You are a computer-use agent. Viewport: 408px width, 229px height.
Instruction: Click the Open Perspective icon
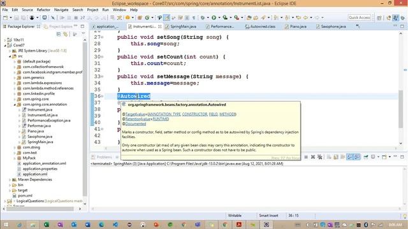(x=379, y=18)
